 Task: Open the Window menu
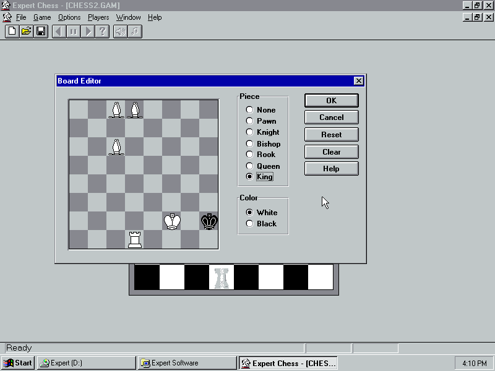pyautogui.click(x=128, y=17)
